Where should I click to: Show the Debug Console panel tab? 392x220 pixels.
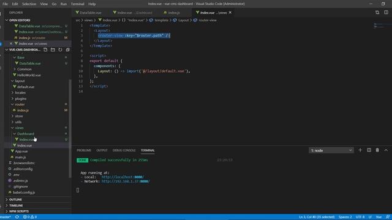click(x=124, y=150)
